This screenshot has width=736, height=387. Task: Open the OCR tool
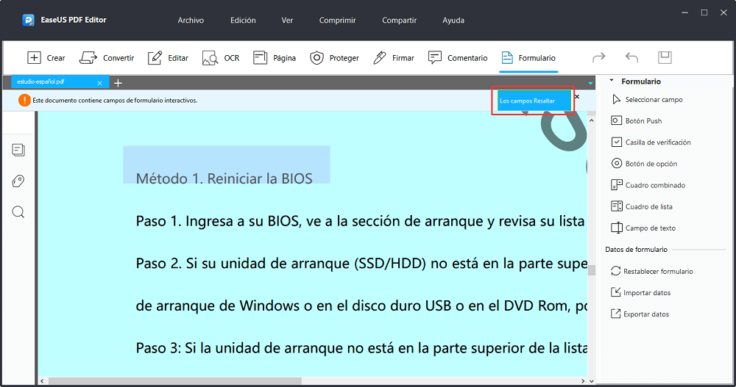click(221, 57)
